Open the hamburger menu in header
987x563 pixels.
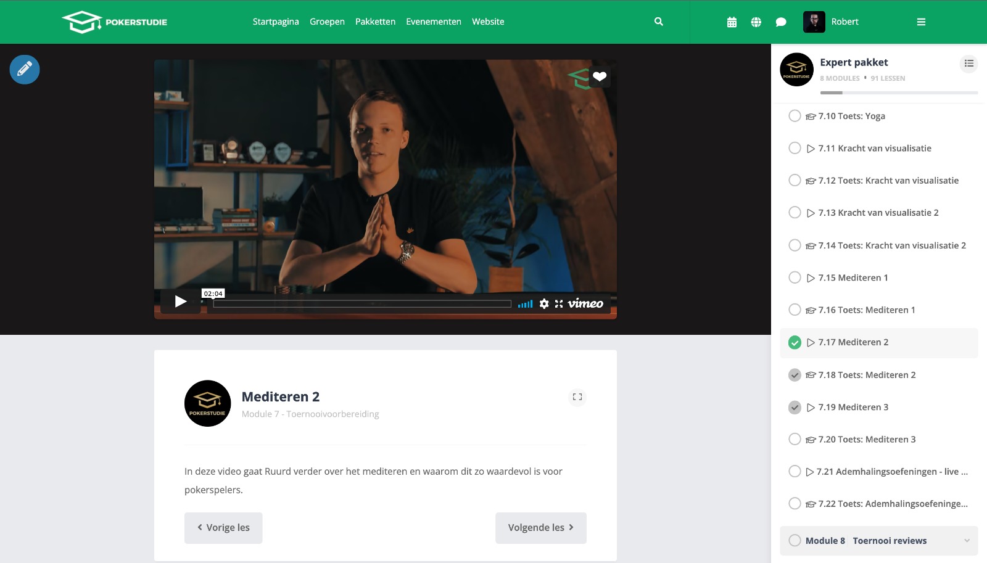pos(921,22)
